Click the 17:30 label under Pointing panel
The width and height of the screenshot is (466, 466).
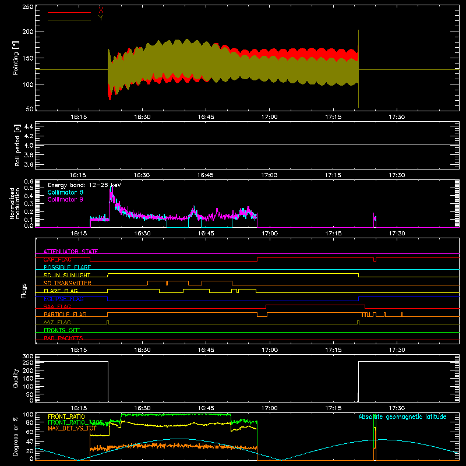(x=397, y=117)
